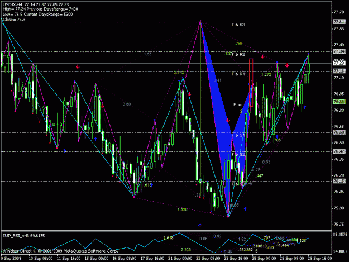The height and width of the screenshot is (262, 349).
Task: Click the 'Close= 76.9' info text
Action: 14,20
